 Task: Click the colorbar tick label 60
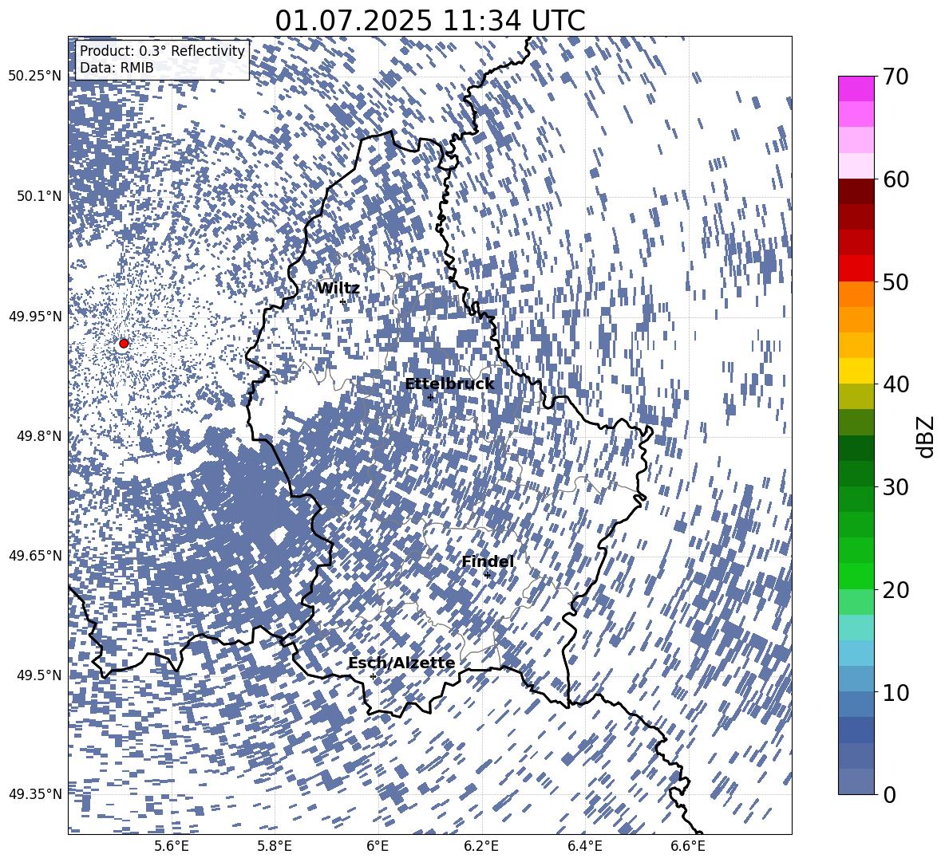click(896, 179)
